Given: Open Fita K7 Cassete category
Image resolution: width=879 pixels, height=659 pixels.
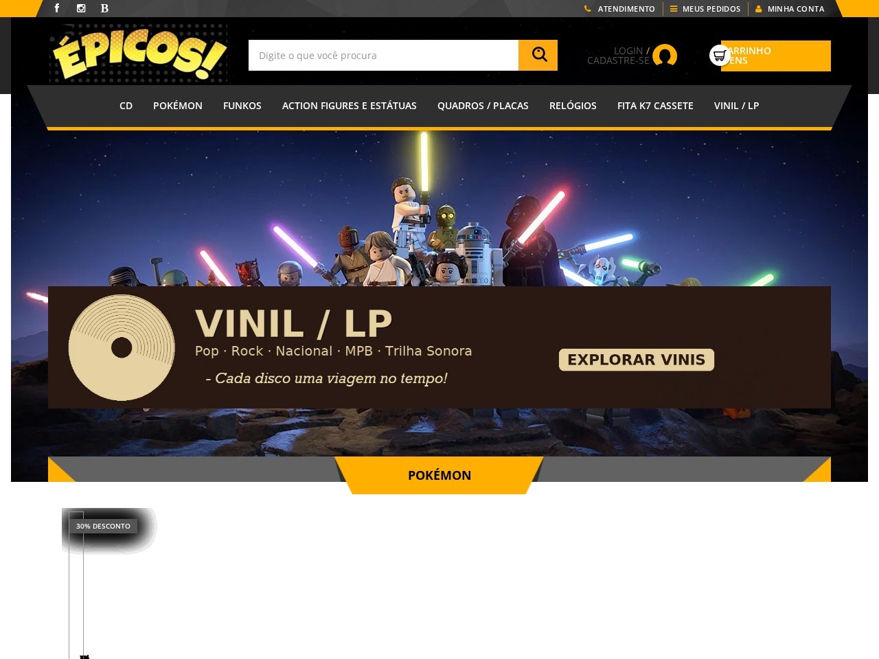Looking at the screenshot, I should pyautogui.click(x=655, y=106).
